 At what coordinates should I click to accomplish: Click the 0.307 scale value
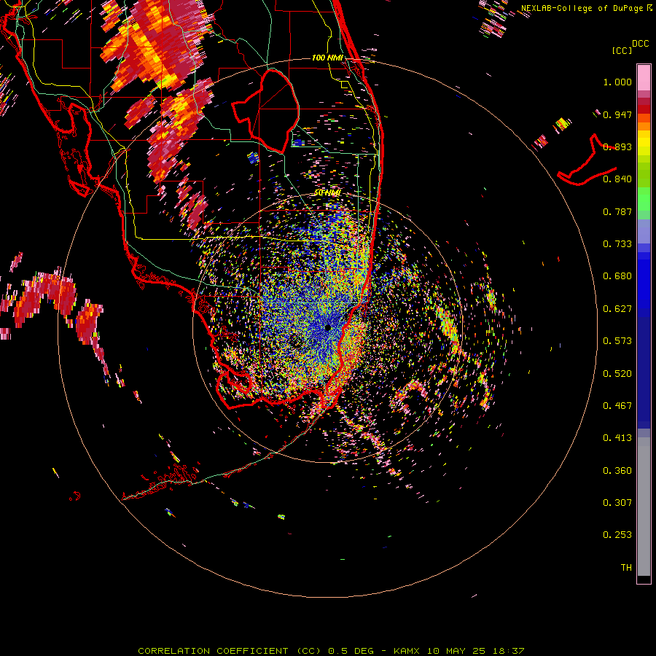click(617, 503)
